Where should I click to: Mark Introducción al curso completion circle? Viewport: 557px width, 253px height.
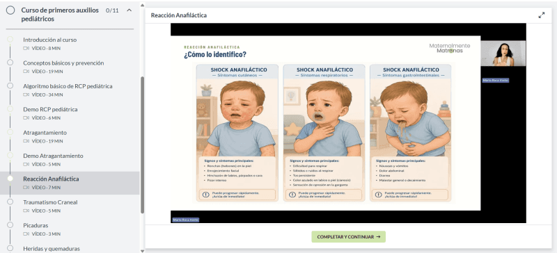(10, 40)
